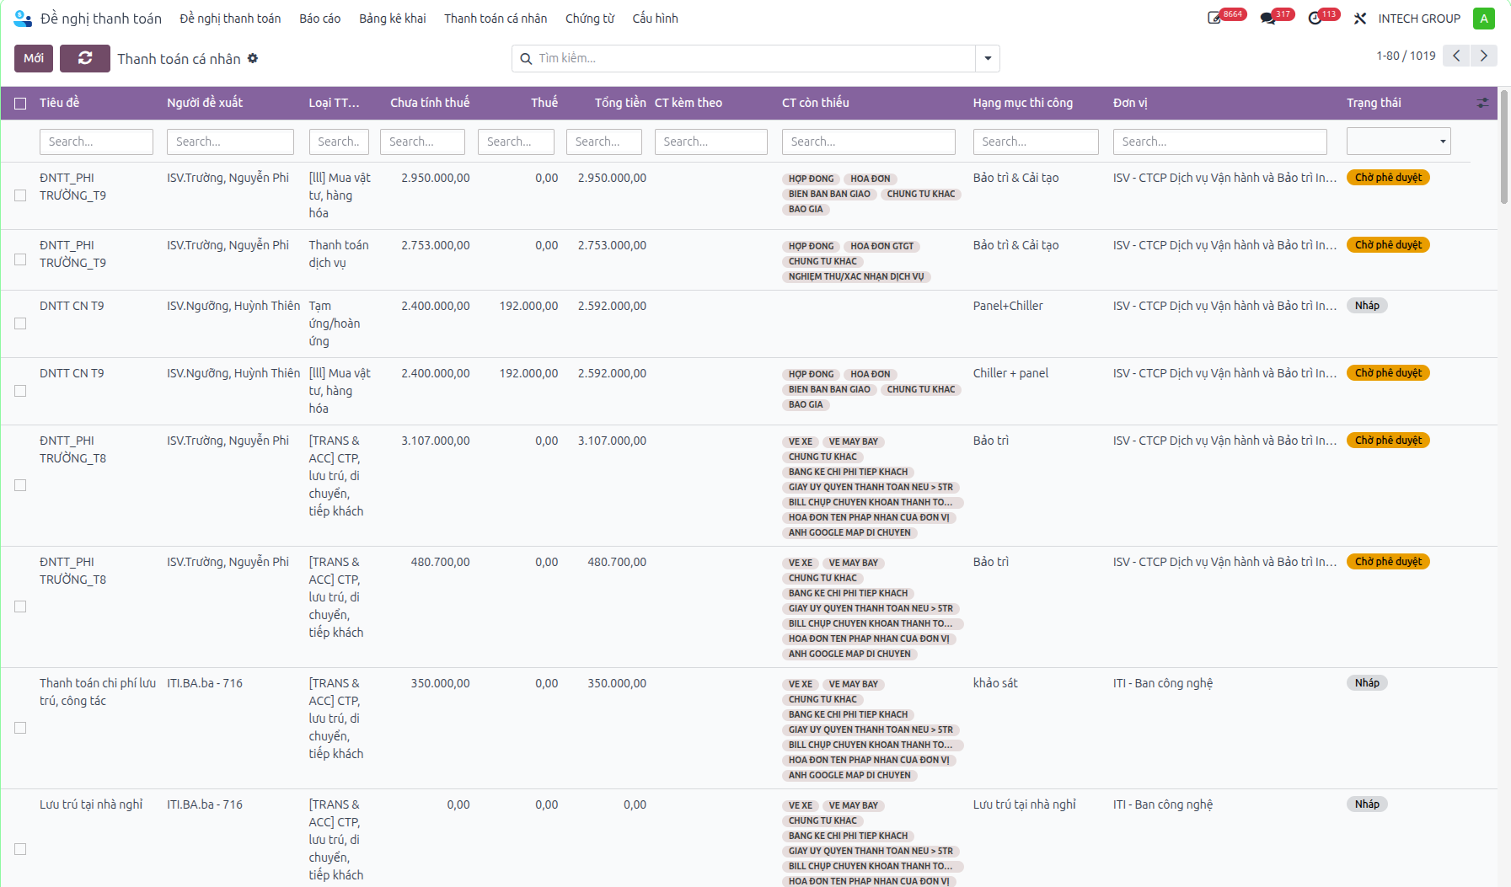Viewport: 1511px width, 887px height.
Task: Toggle the select-all header checkbox
Action: pos(20,104)
